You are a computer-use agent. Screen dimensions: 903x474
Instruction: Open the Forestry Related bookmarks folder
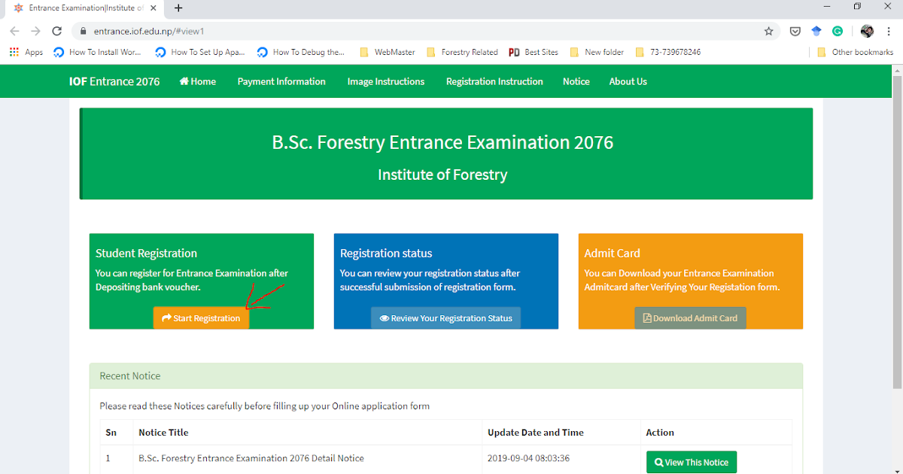point(462,51)
